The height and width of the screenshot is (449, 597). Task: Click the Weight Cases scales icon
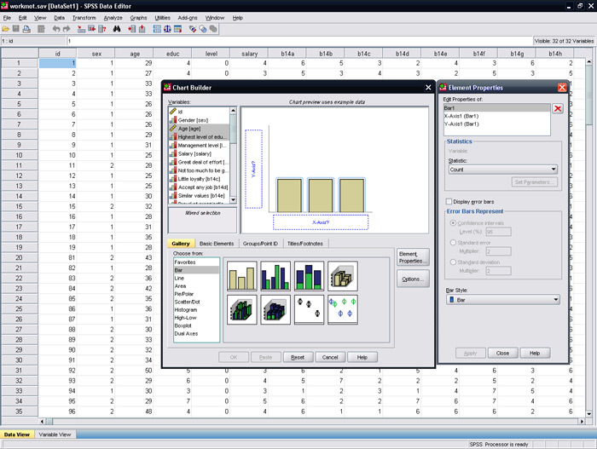pyautogui.click(x=167, y=29)
